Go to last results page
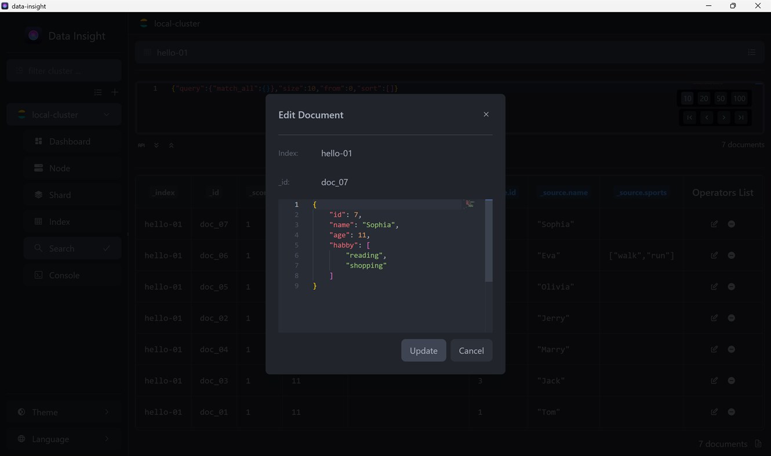This screenshot has width=771, height=456. pos(741,118)
